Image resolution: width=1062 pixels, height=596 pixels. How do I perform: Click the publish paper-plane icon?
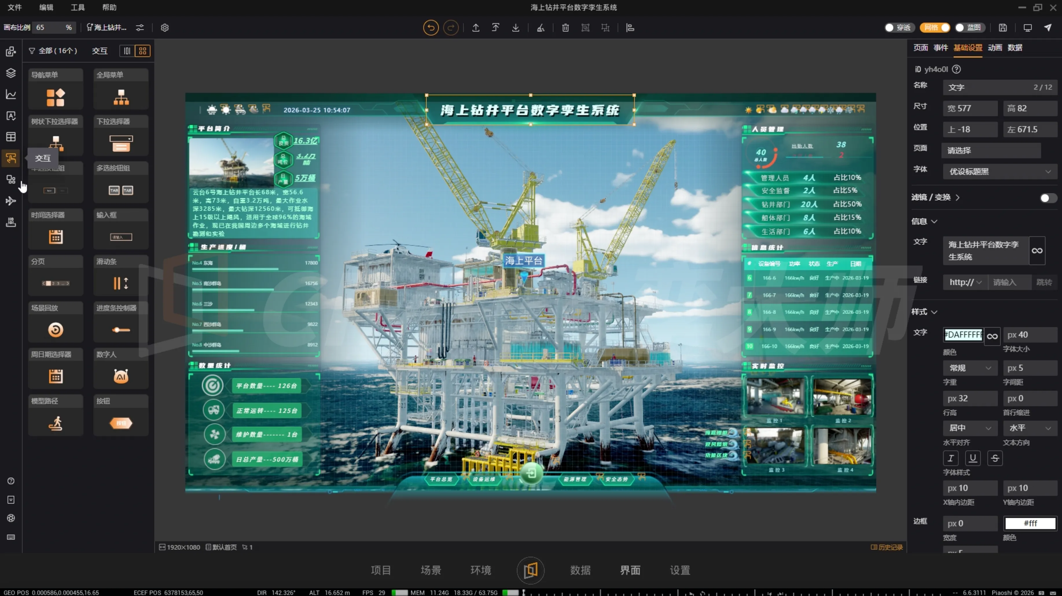point(1048,27)
